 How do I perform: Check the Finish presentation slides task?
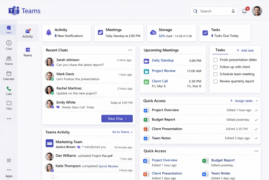pyautogui.click(x=215, y=60)
